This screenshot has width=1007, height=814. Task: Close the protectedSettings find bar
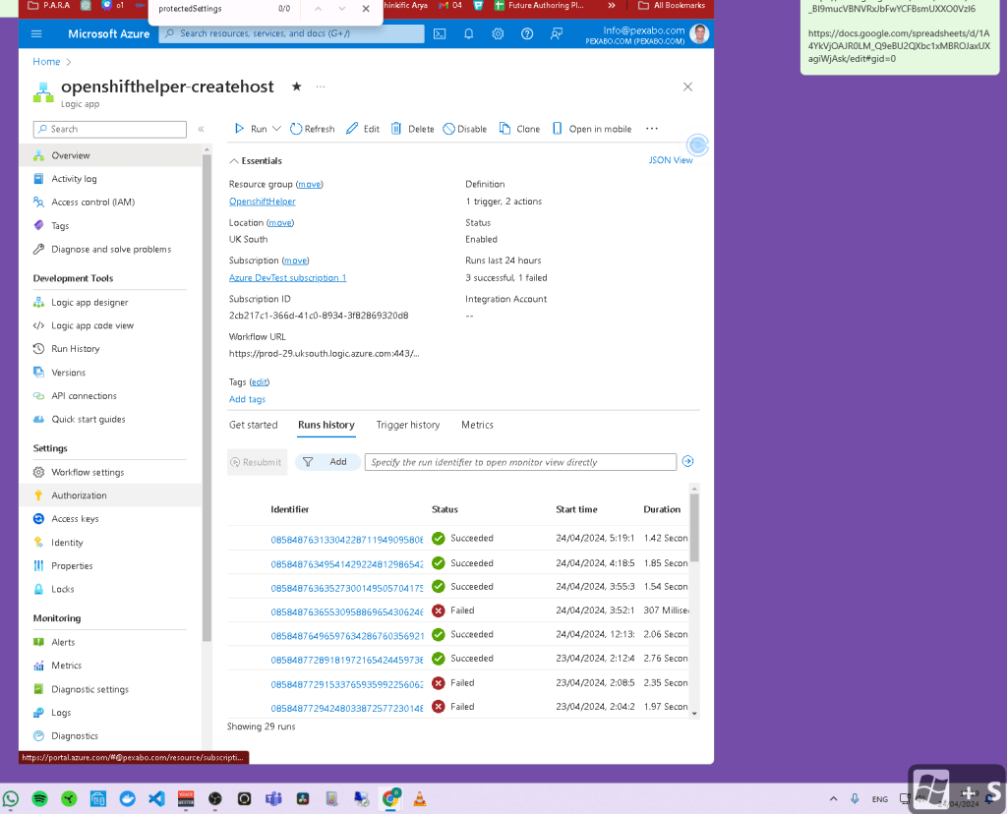pyautogui.click(x=366, y=9)
